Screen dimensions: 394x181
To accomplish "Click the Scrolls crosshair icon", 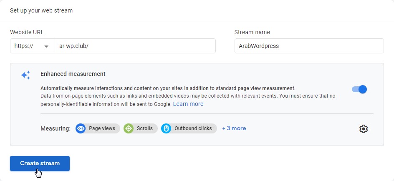I will point(129,128).
